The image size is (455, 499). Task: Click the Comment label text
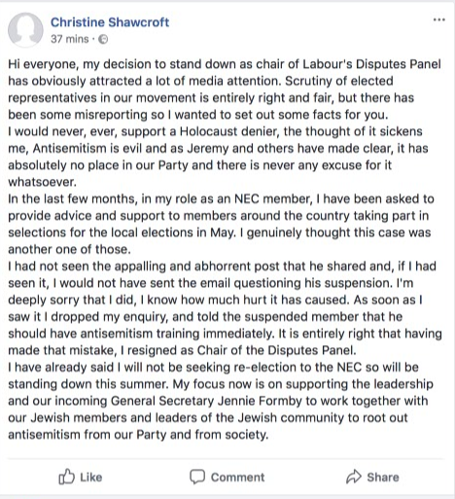coord(237,478)
